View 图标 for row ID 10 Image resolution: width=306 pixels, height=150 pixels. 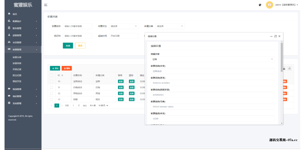(x=131, y=82)
